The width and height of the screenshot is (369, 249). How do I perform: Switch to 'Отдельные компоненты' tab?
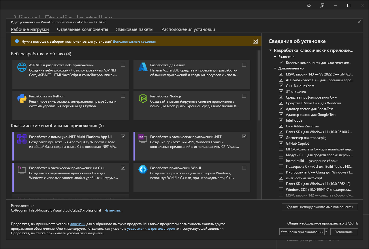[x=82, y=29]
